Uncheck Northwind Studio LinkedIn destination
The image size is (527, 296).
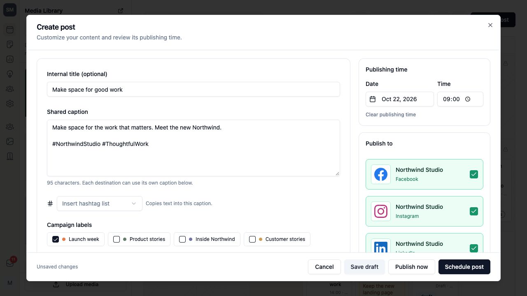pyautogui.click(x=474, y=248)
